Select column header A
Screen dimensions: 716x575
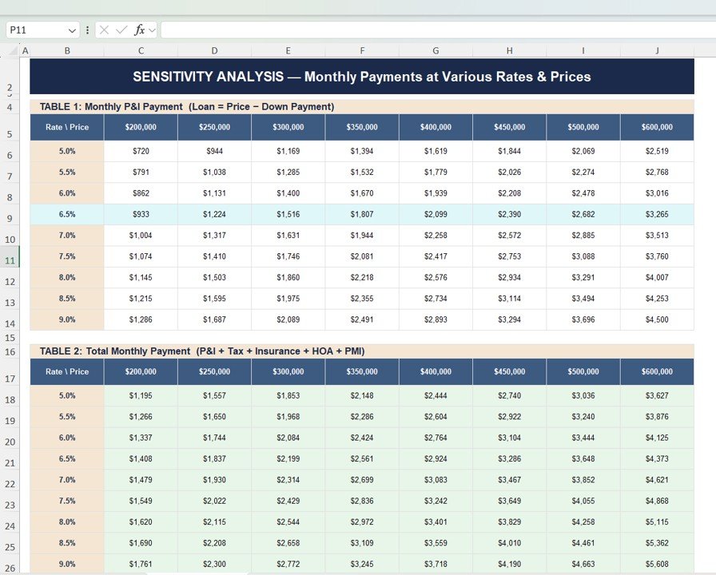26,50
